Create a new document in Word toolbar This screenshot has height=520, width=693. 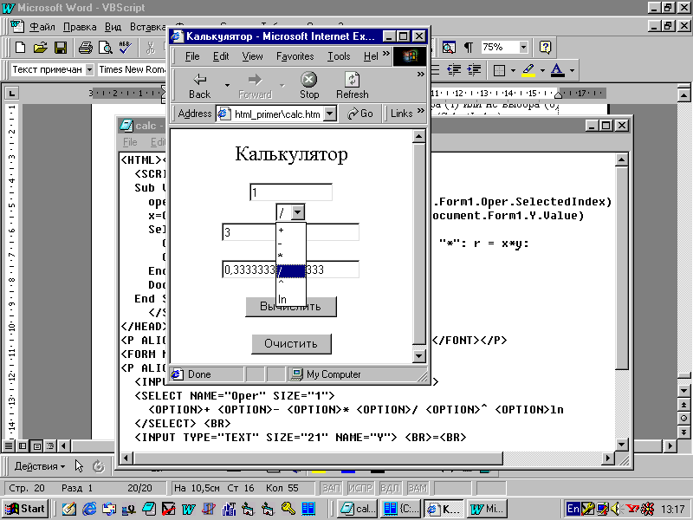tap(20, 47)
